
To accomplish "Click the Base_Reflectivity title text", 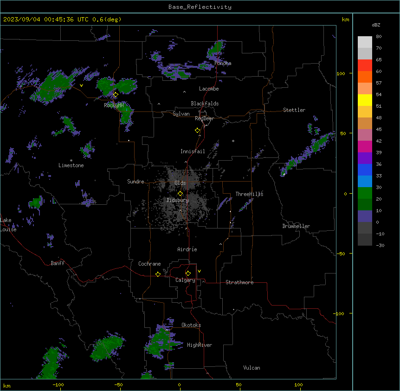I will click(200, 7).
